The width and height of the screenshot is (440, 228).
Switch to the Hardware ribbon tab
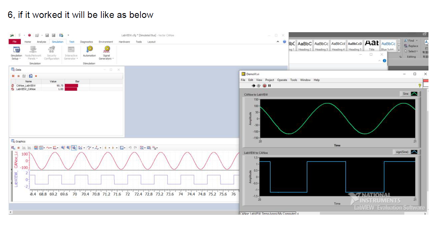tap(124, 42)
